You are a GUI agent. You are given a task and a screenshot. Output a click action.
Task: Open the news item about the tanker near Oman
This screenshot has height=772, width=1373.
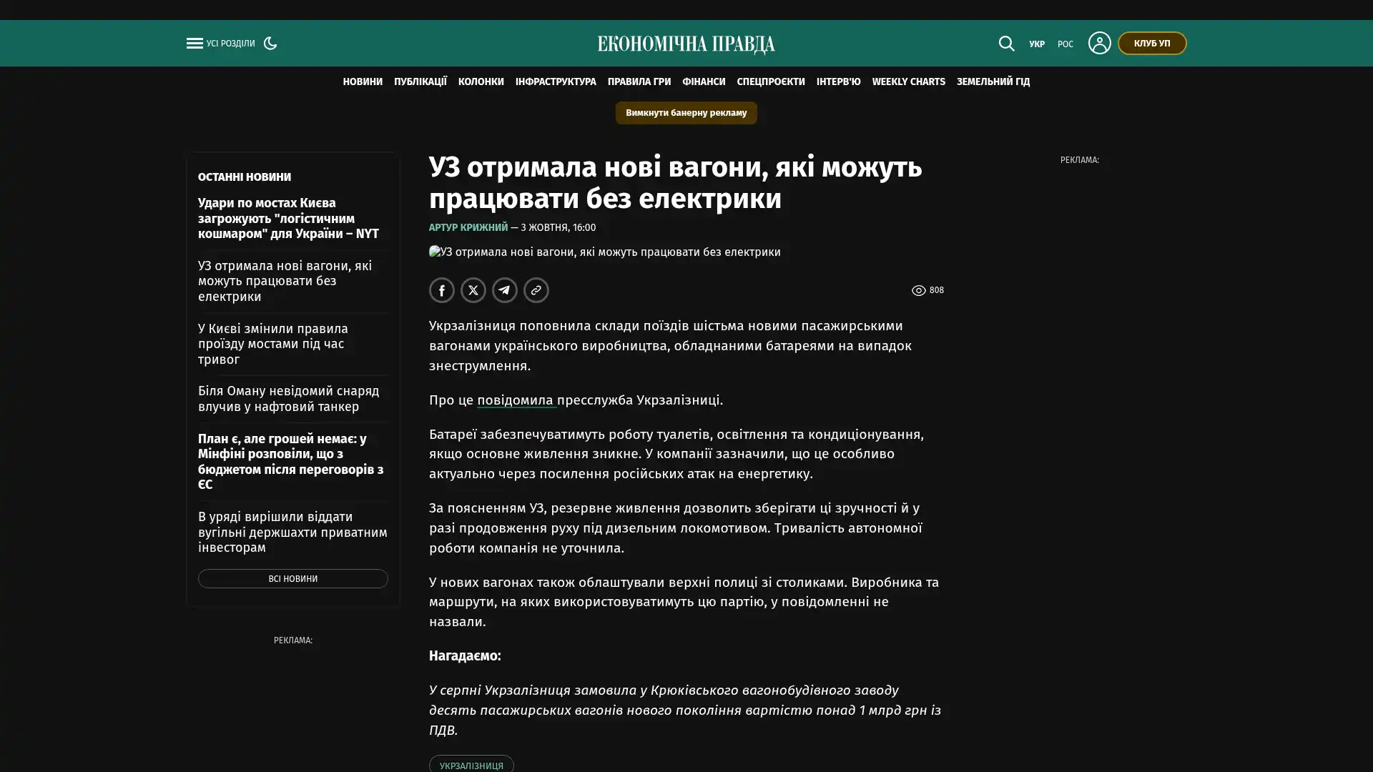click(x=289, y=399)
